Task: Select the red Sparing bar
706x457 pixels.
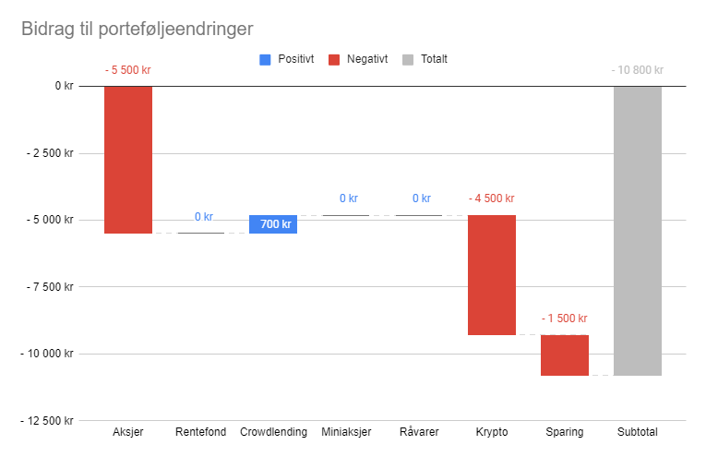Action: point(565,355)
